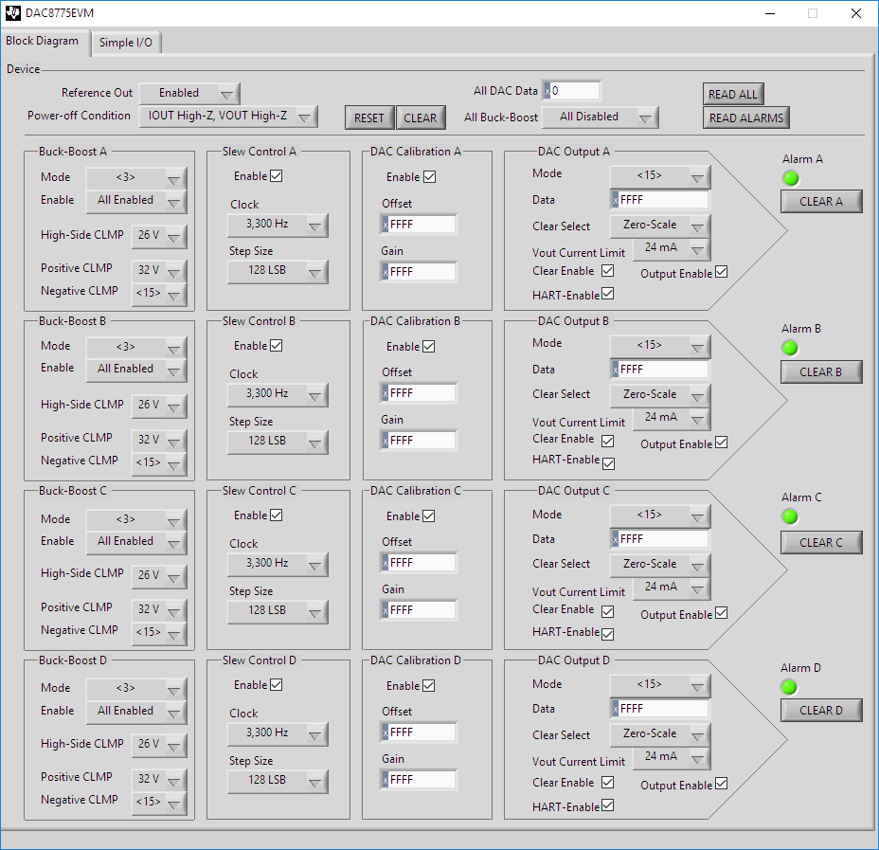This screenshot has height=850, width=879.
Task: Minimize the DAC8775EVM window
Action: tap(770, 13)
